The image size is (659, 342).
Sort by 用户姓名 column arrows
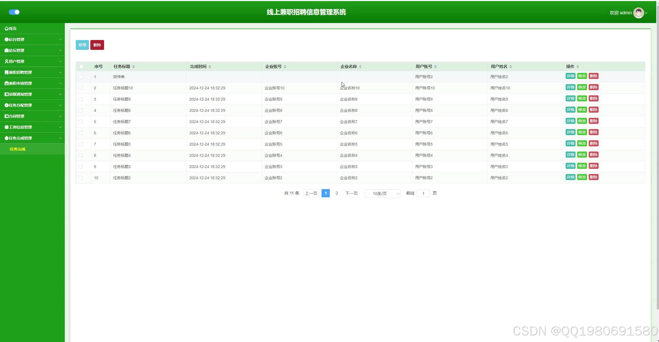click(x=511, y=67)
